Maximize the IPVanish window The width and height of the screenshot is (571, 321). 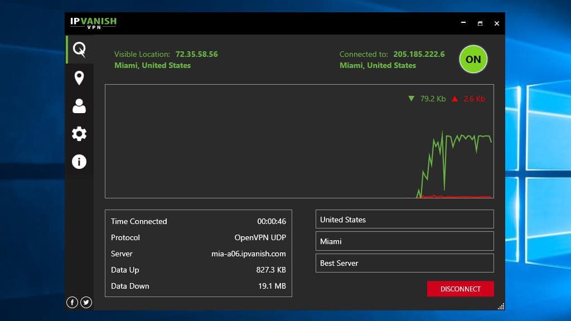pos(480,23)
